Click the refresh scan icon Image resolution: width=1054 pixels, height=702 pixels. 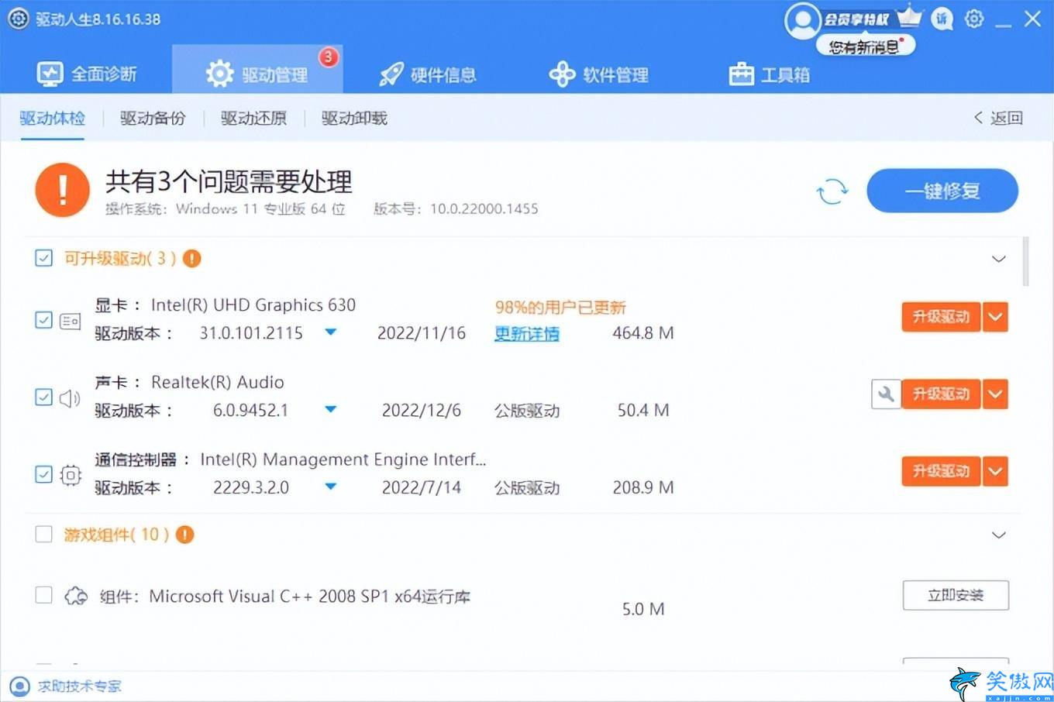tap(832, 191)
